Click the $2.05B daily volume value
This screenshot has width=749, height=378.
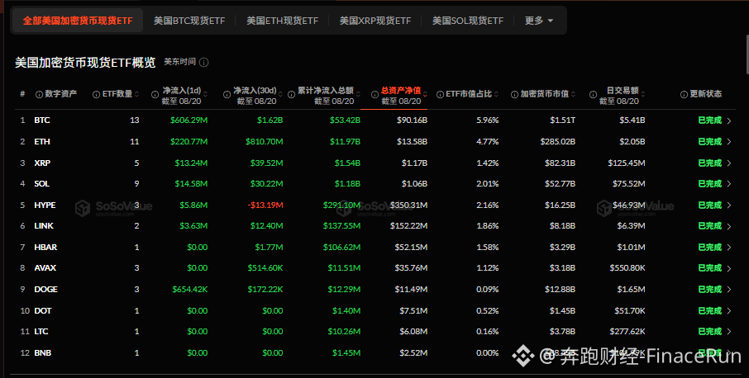pyautogui.click(x=632, y=142)
